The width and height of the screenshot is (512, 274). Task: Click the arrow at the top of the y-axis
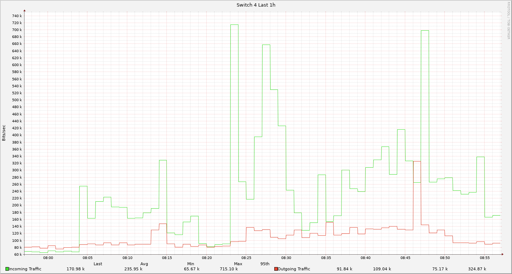pyautogui.click(x=25, y=11)
